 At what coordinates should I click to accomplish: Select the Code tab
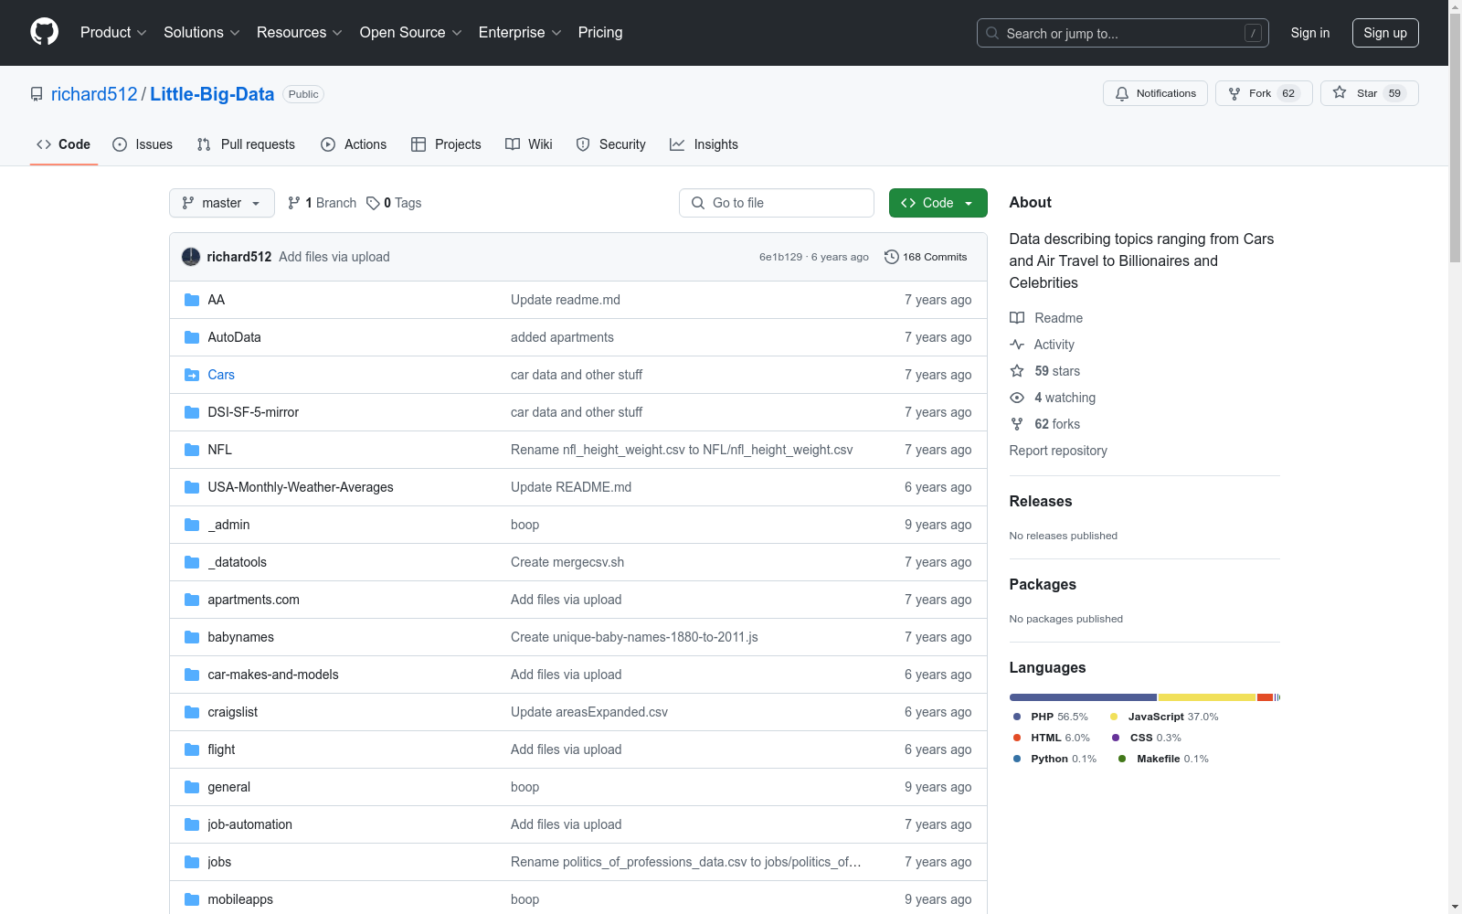click(64, 144)
